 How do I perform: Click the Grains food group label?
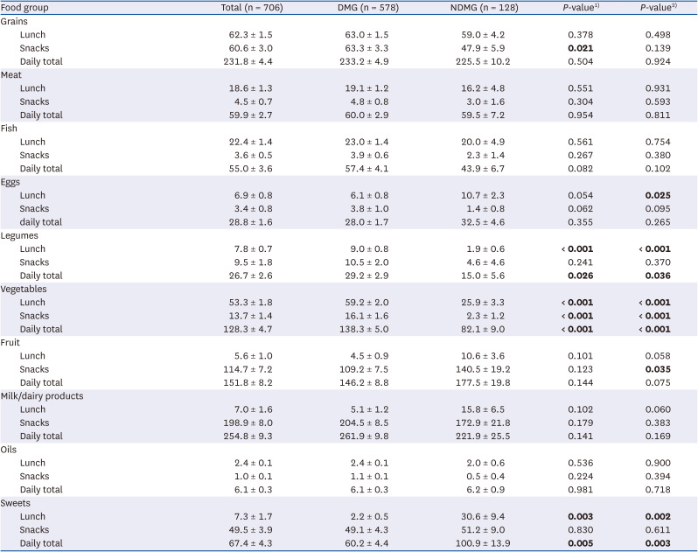tap(15, 21)
